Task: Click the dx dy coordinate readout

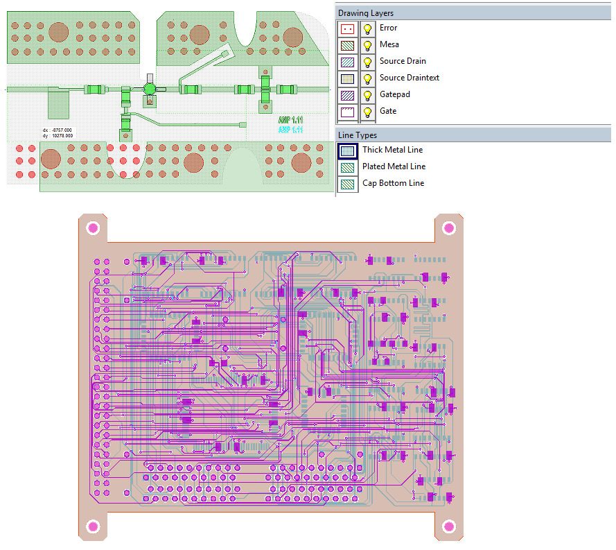Action: click(x=58, y=133)
